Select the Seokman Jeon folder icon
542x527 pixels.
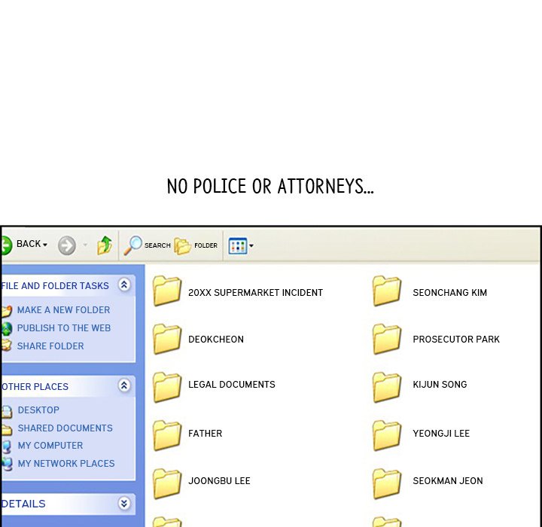[387, 484]
